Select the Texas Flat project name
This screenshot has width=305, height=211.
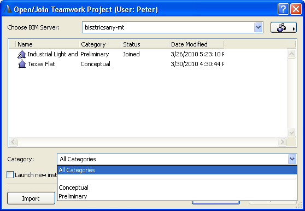41,64
